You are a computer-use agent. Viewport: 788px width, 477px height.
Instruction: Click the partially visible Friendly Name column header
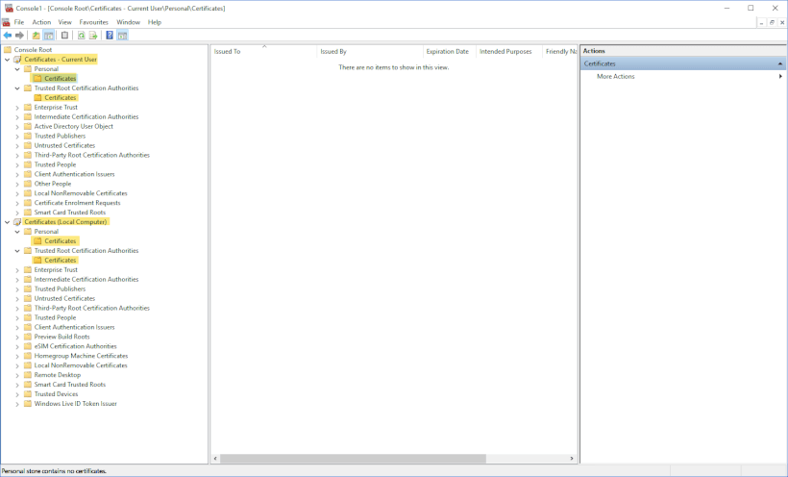point(560,51)
